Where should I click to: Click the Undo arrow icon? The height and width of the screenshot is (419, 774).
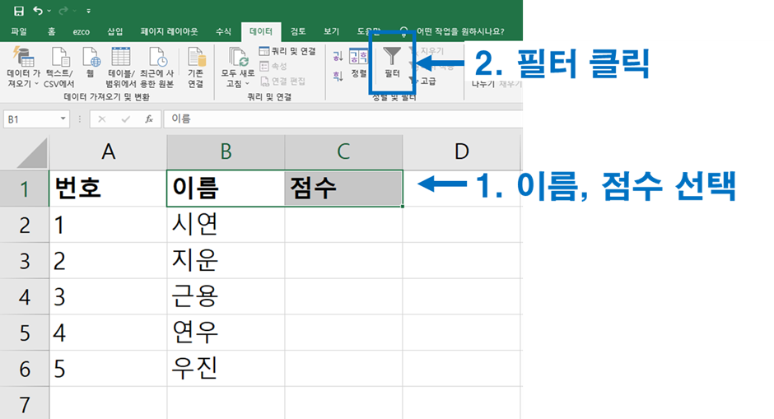[38, 11]
